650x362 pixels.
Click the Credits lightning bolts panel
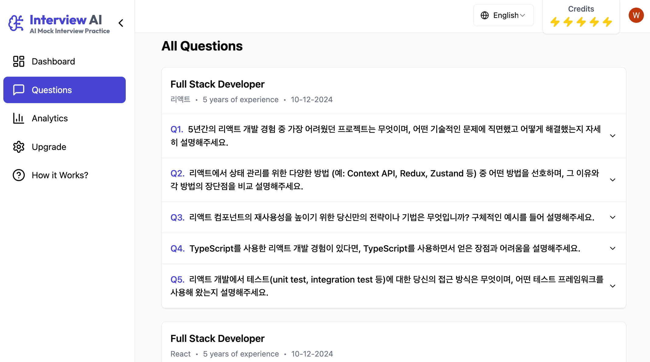click(581, 17)
